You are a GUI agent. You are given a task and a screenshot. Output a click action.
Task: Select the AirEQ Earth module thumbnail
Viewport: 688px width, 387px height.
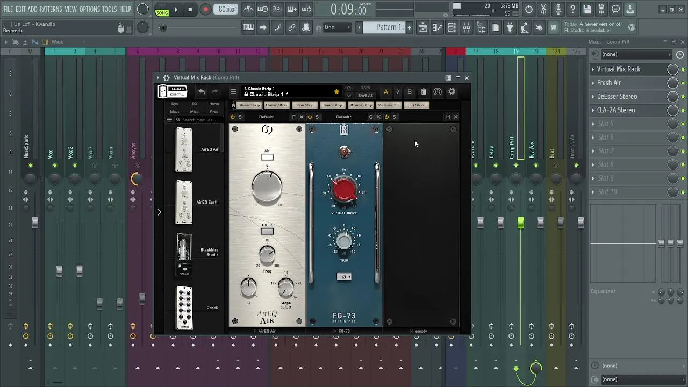coord(184,202)
